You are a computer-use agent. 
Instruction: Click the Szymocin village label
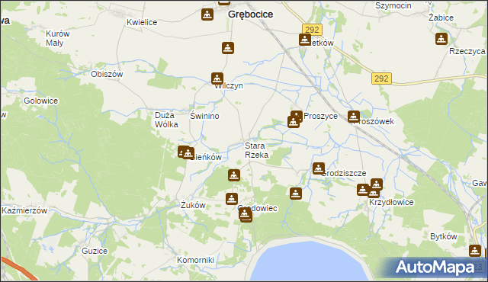click(x=393, y=5)
